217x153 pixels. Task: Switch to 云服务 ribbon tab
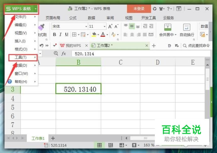(x=168, y=18)
